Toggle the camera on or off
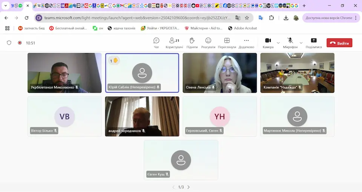 click(x=268, y=43)
